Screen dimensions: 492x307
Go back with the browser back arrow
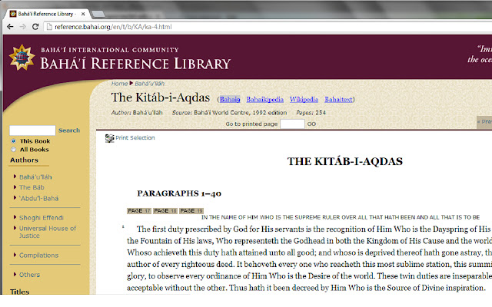(x=10, y=27)
